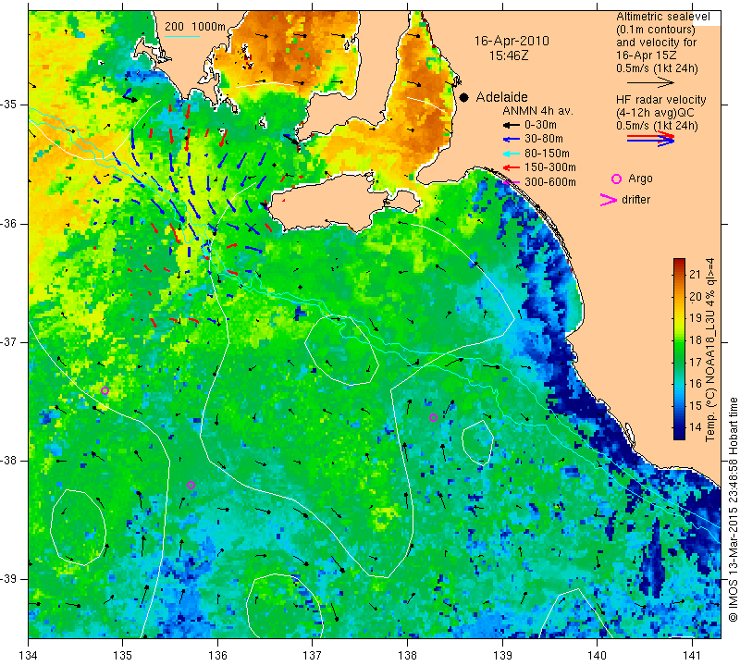
Task: Click the '0-30m' depth label
Action: coord(540,126)
